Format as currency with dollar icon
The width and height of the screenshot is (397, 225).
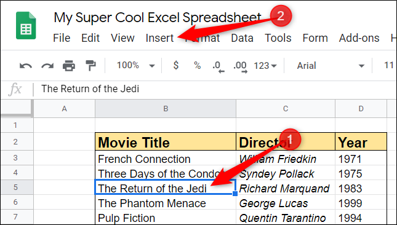176,66
